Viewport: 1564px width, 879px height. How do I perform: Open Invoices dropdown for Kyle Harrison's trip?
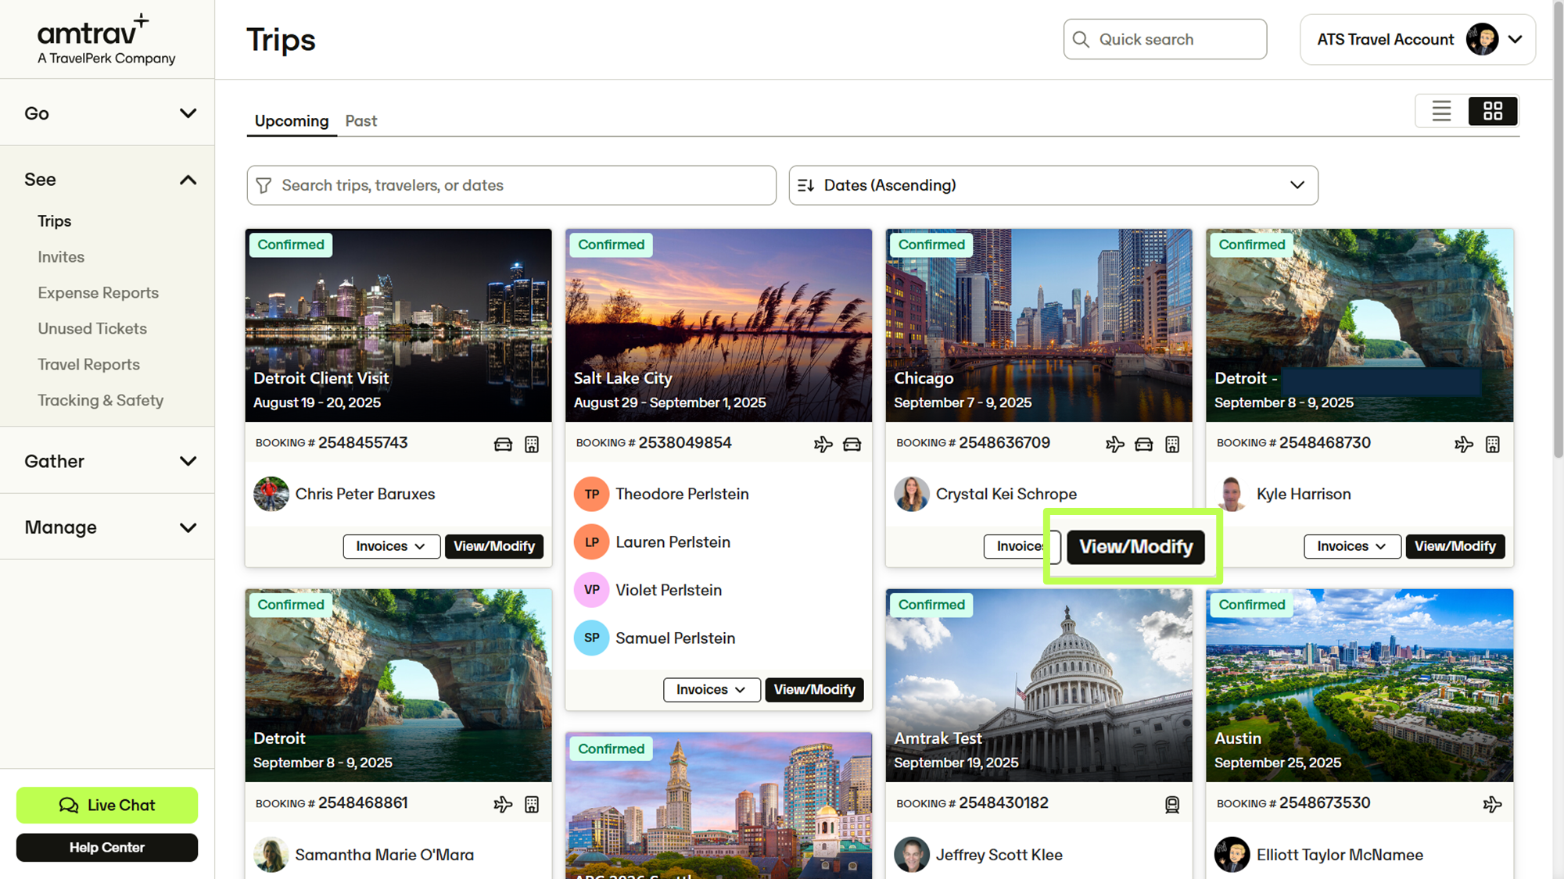1352,546
